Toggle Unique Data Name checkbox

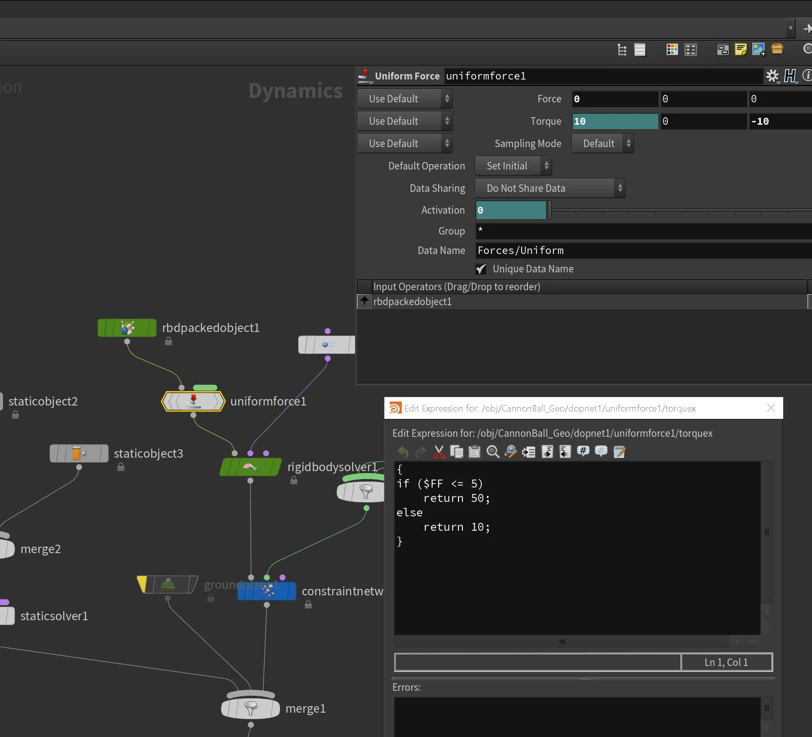(481, 269)
